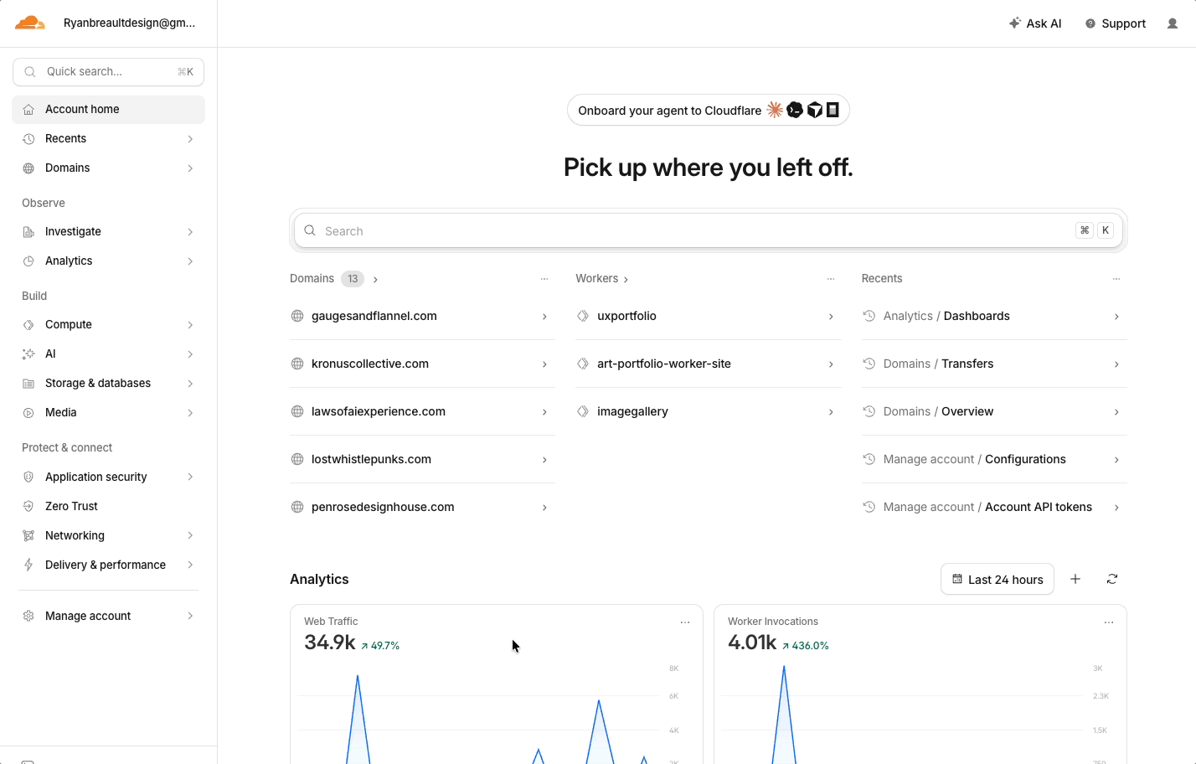This screenshot has width=1196, height=764.
Task: Open Domains section more options
Action: tap(544, 279)
